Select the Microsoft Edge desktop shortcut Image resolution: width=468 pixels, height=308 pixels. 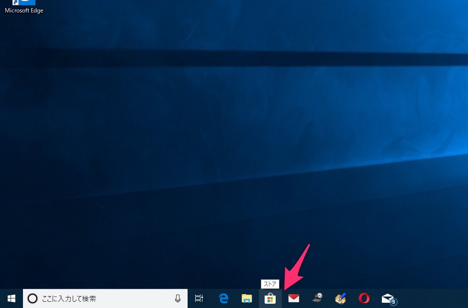click(24, 7)
